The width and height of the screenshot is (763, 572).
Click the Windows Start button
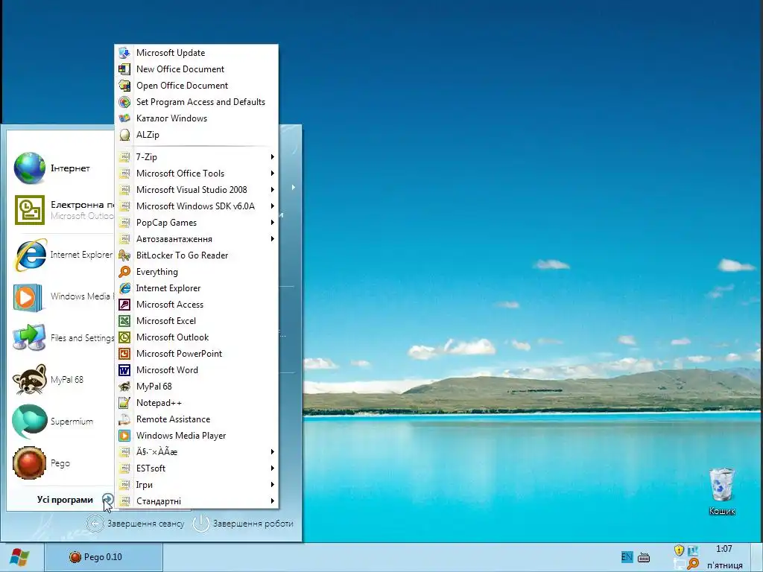[19, 557]
